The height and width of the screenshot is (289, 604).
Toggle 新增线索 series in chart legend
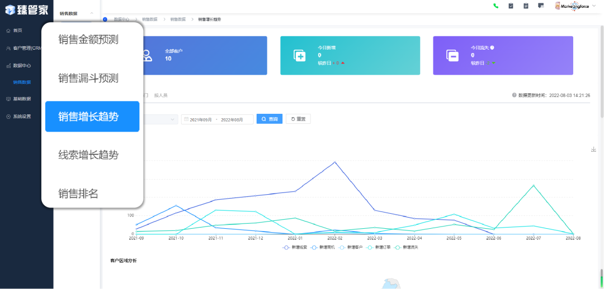click(295, 247)
